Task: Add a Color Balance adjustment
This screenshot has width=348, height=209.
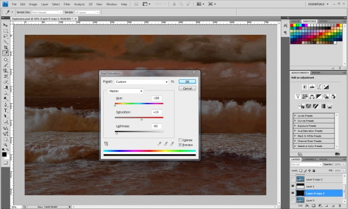Action: click(x=312, y=97)
